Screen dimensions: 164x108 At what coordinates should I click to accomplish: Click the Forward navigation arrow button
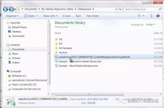pos(11,9)
